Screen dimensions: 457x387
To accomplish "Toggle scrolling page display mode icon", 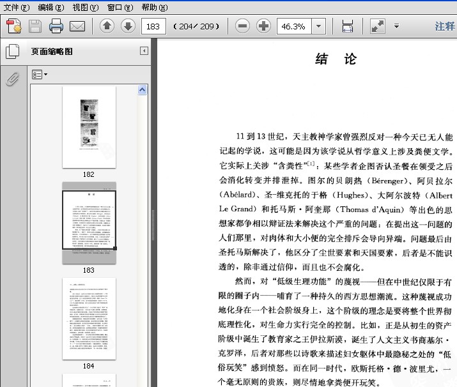I will [348, 26].
